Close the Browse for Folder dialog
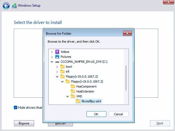 pyautogui.click(x=127, y=34)
